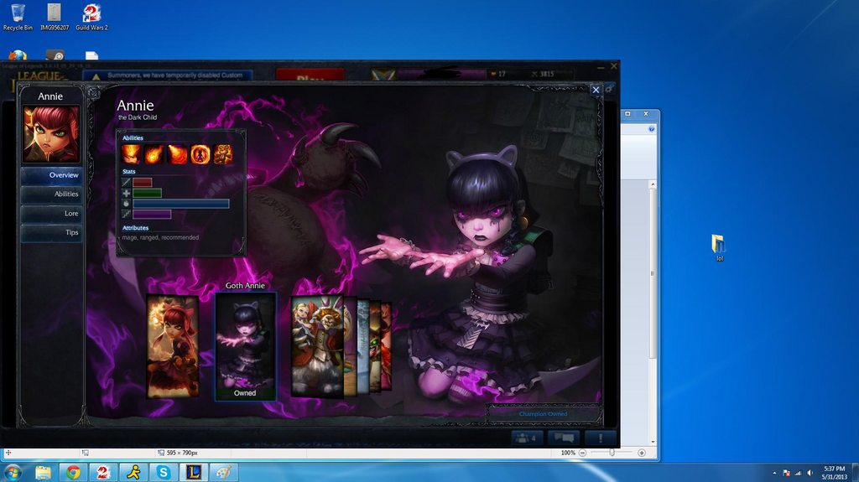Click the network signal tray icon
The height and width of the screenshot is (482, 859).
tap(798, 473)
